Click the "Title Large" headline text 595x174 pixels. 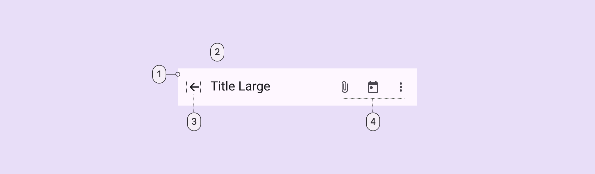[x=240, y=86]
